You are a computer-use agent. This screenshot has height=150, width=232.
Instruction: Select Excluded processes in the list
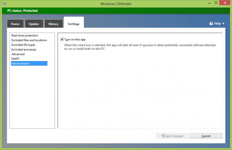click(x=24, y=49)
